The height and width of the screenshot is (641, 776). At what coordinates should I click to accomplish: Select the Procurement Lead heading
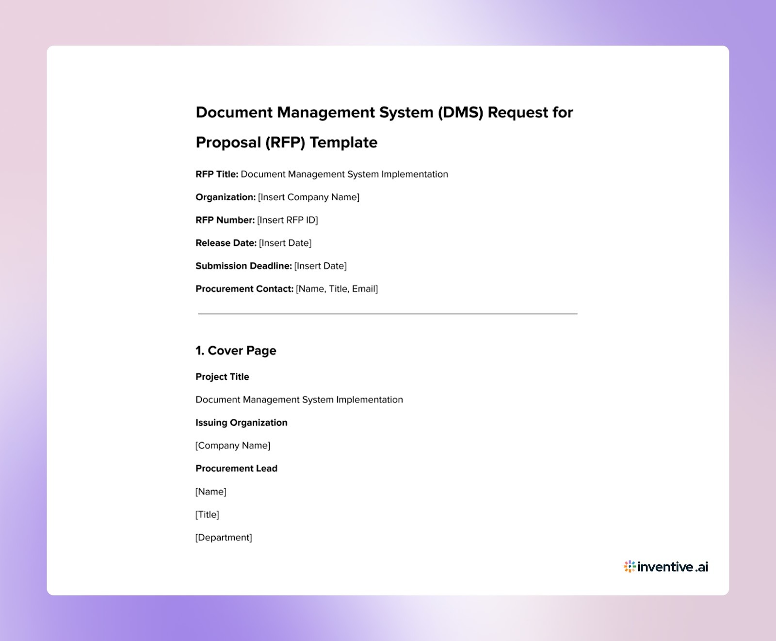236,468
